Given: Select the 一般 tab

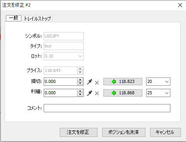Looking at the screenshot, I should click(x=14, y=18).
